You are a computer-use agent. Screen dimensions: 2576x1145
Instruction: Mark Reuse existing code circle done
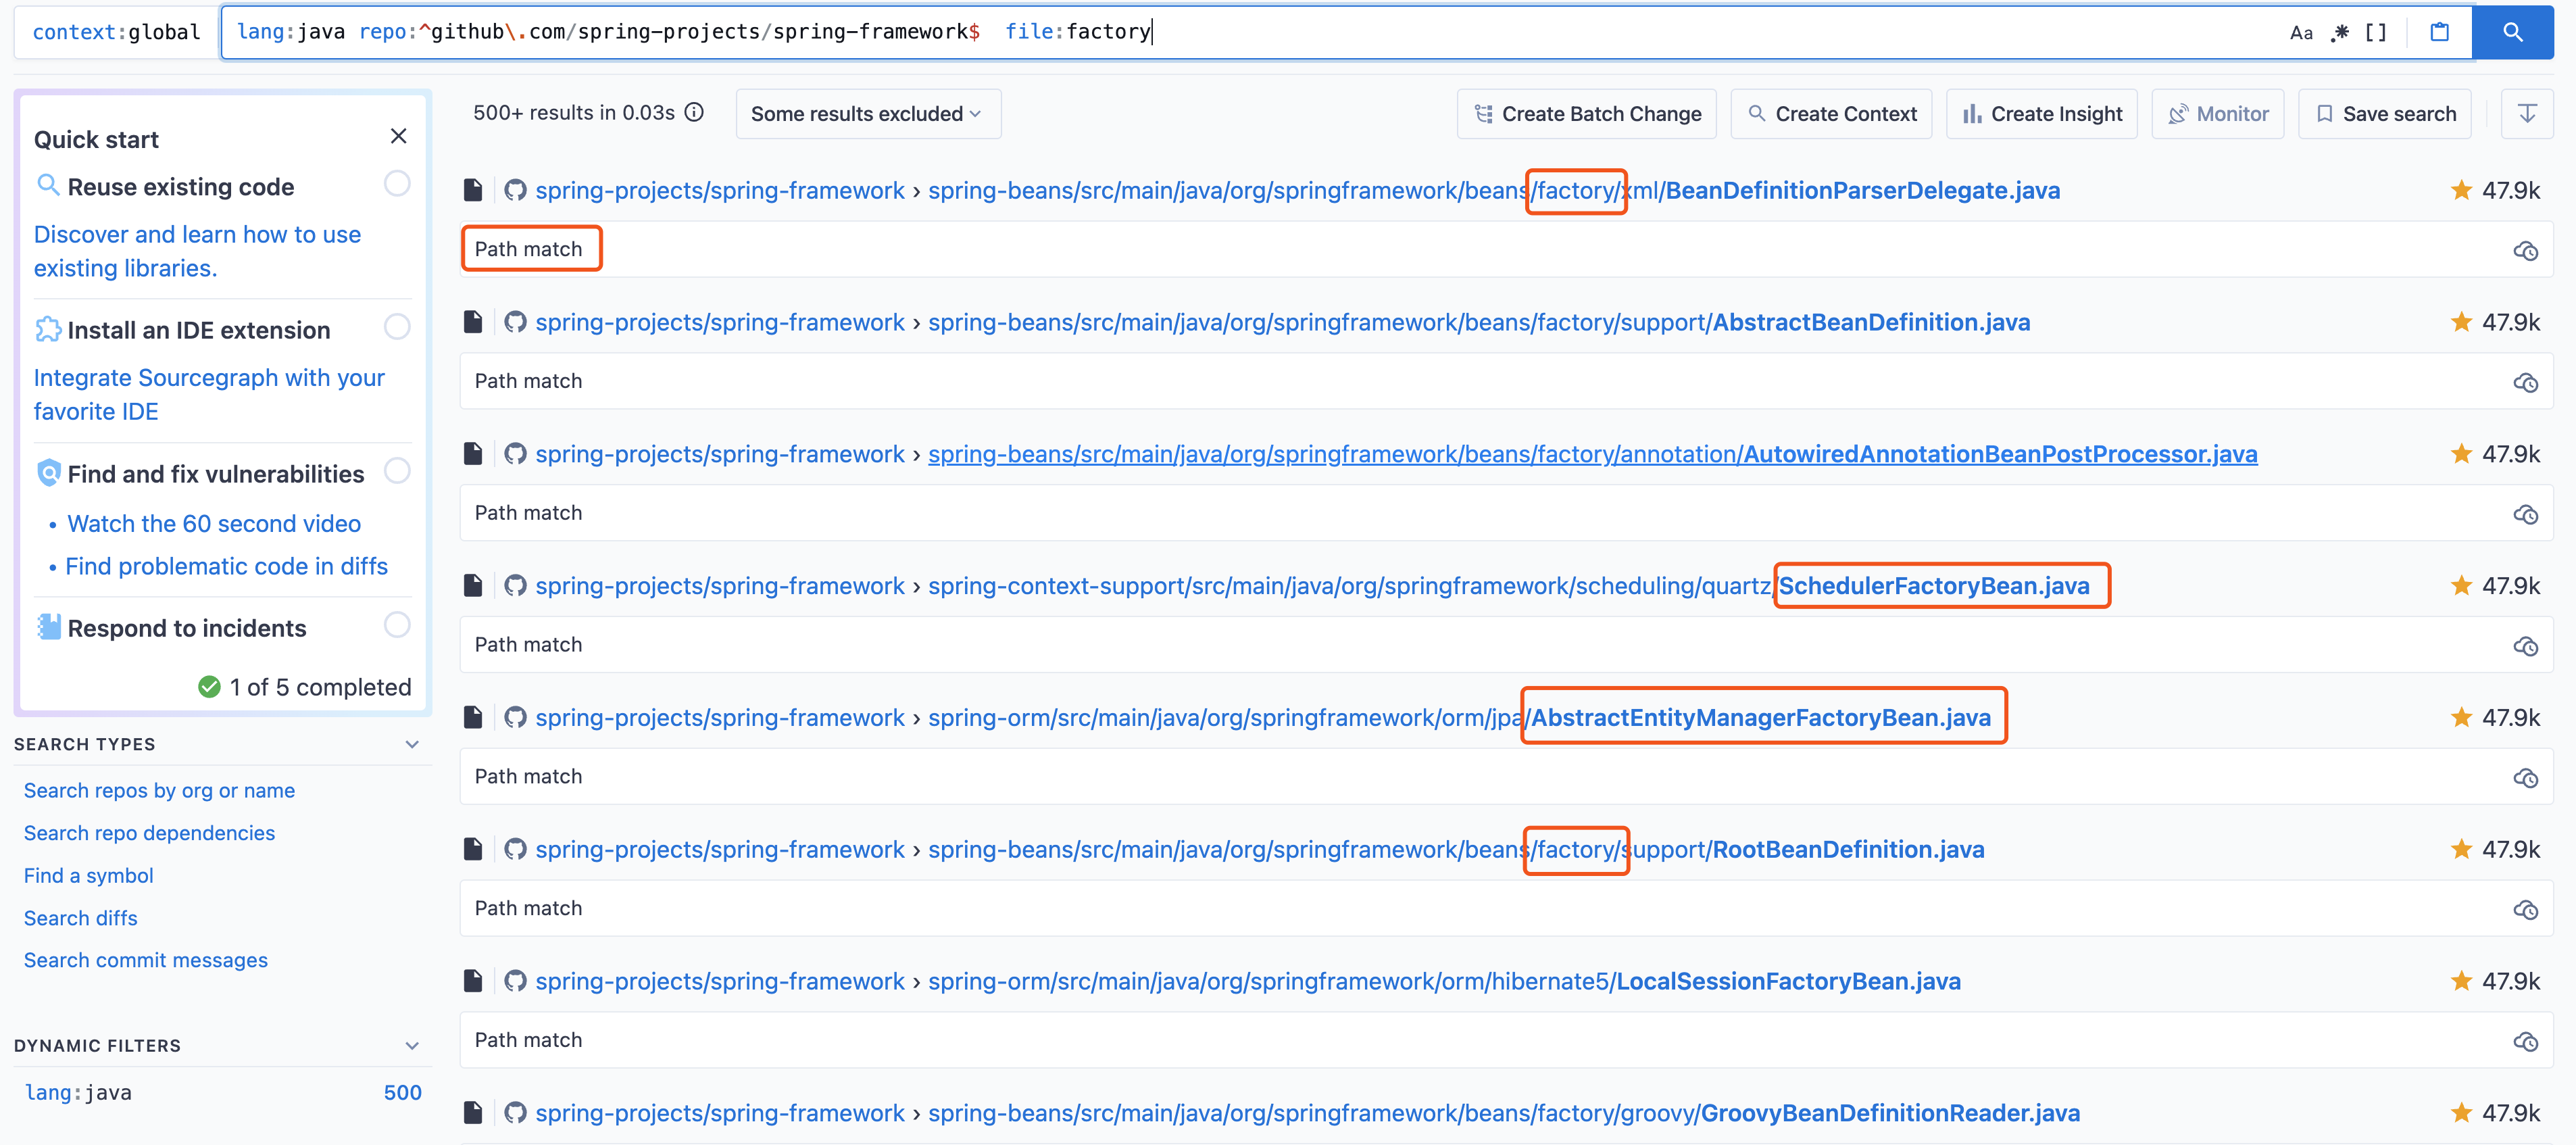tap(397, 184)
